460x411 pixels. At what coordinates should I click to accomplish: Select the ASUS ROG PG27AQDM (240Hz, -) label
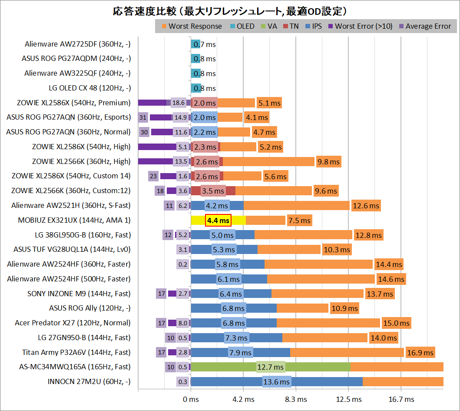click(76, 58)
